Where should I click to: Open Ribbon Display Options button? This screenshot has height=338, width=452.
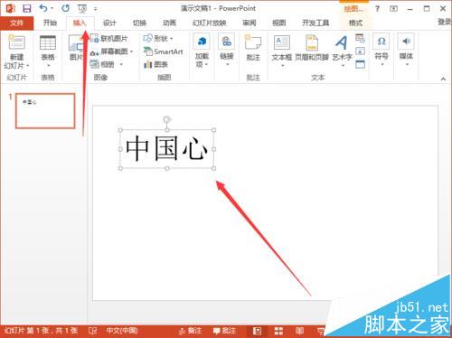coord(393,9)
